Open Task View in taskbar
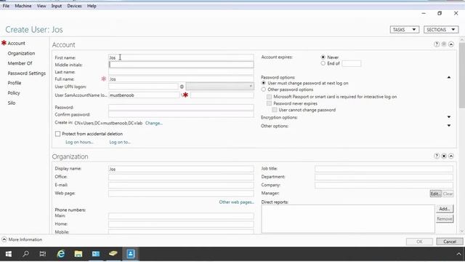Image resolution: width=465 pixels, height=262 pixels. coord(43,254)
